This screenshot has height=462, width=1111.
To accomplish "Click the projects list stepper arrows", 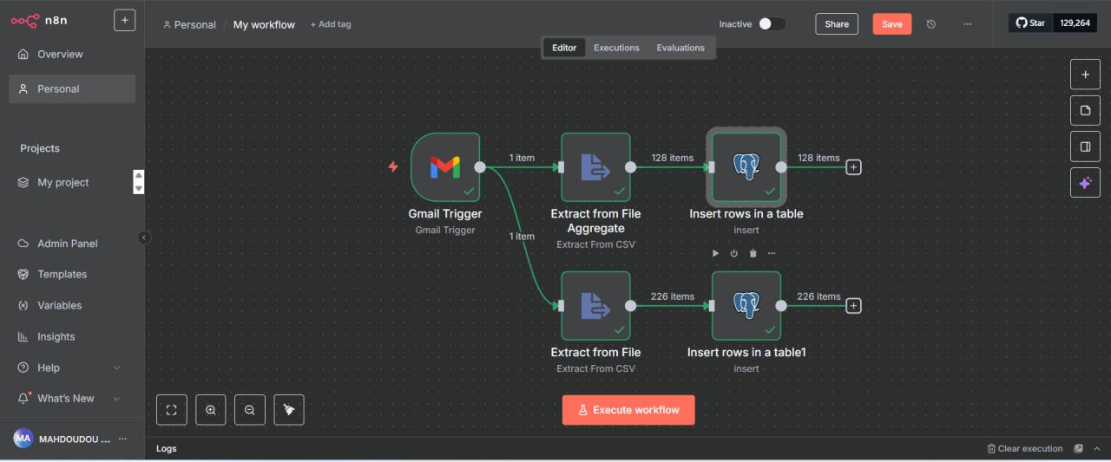I will (x=137, y=181).
